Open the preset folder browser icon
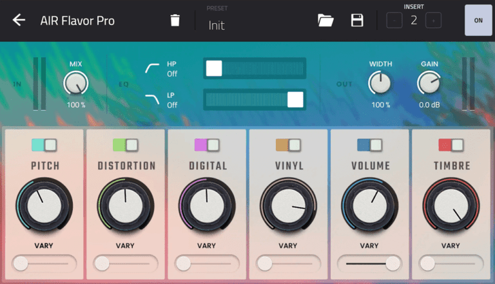Viewport: 495px width, 284px height. [x=325, y=20]
